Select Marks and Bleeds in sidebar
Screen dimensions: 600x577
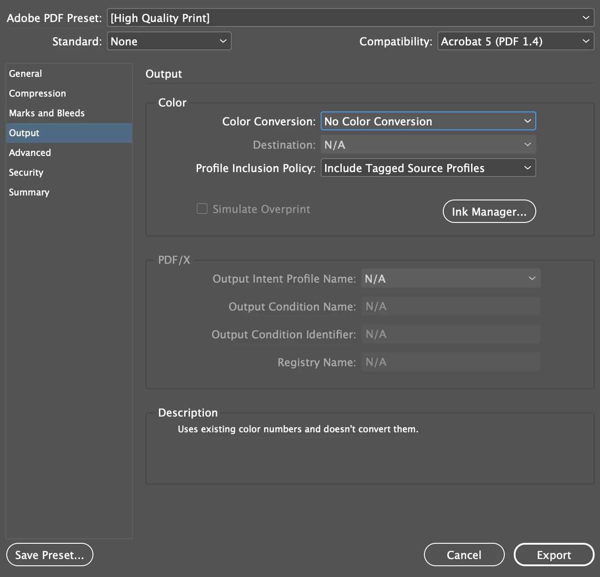[69, 113]
